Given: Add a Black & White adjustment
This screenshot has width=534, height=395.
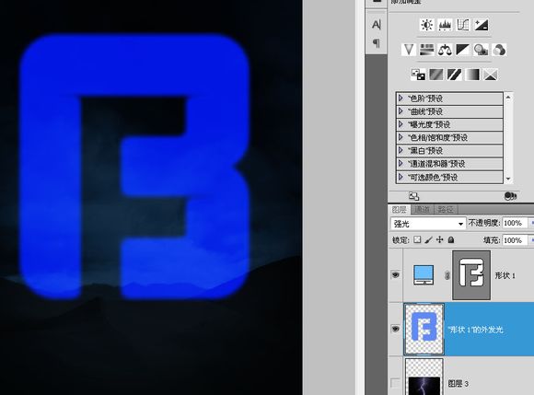Looking at the screenshot, I should click(462, 50).
